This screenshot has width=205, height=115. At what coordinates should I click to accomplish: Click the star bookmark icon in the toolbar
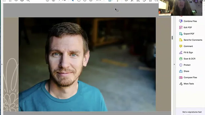click(x=10, y=1)
